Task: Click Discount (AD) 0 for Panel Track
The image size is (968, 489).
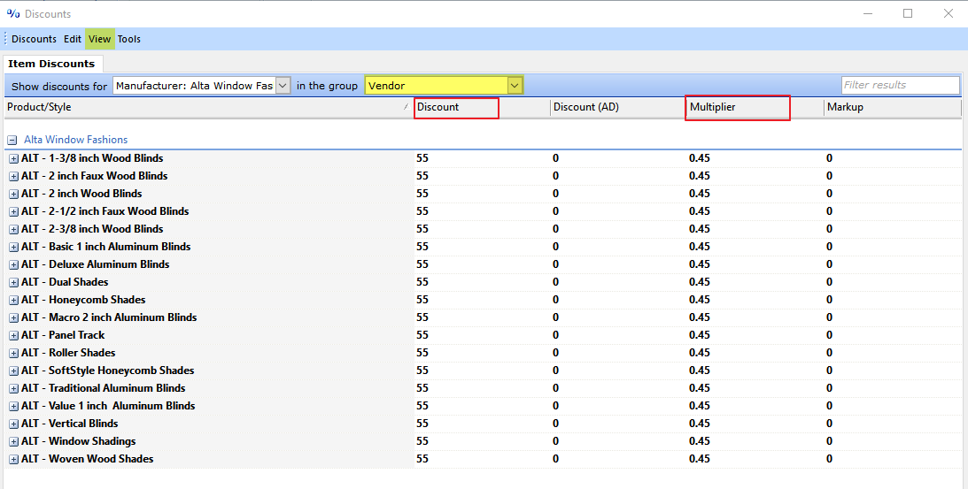Action: coord(555,335)
